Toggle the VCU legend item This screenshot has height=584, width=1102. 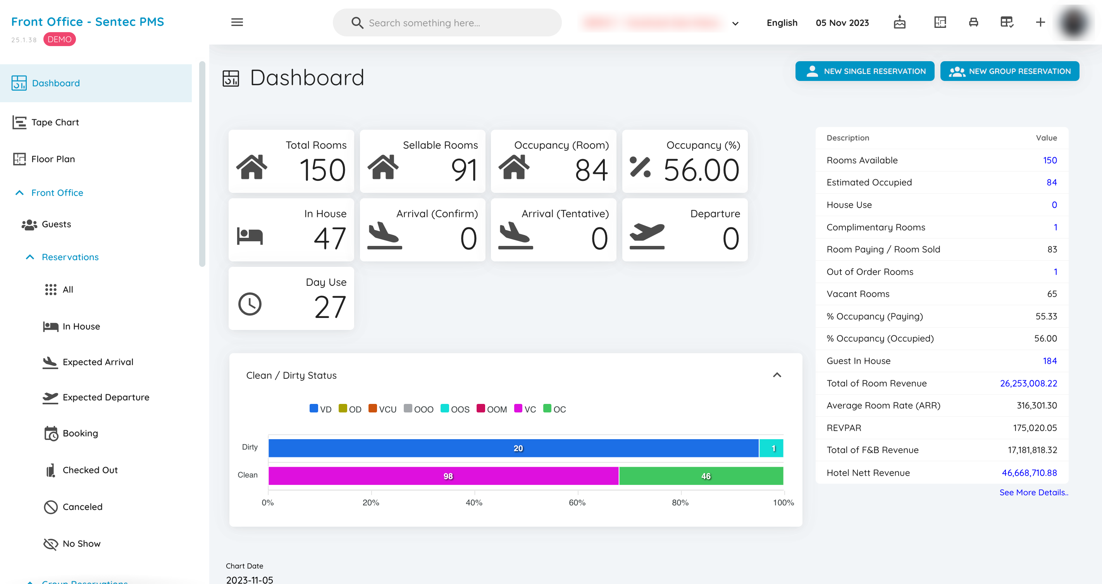click(382, 409)
